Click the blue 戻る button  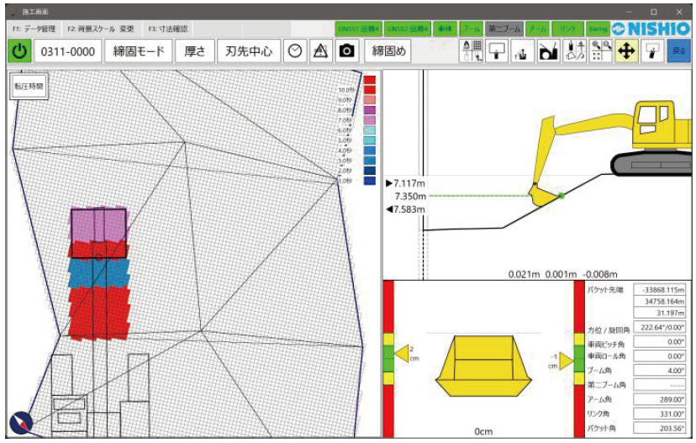click(679, 51)
